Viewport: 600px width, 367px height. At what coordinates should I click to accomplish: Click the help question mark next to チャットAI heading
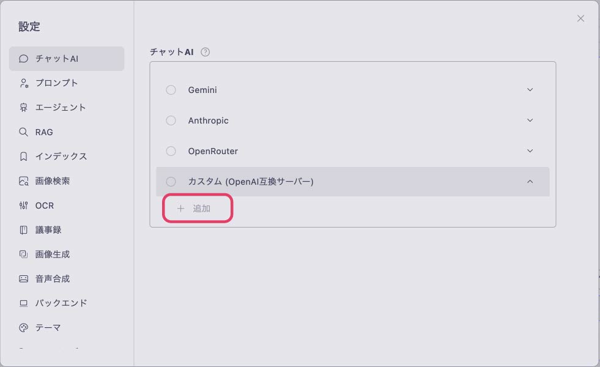click(205, 52)
